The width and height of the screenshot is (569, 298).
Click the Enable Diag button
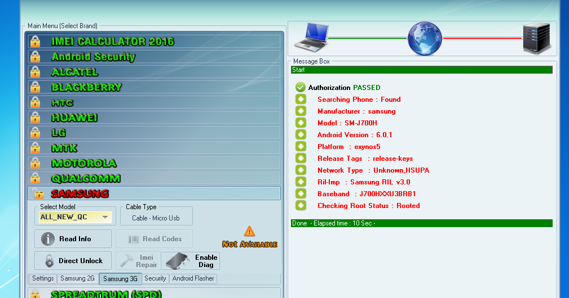[x=191, y=261]
